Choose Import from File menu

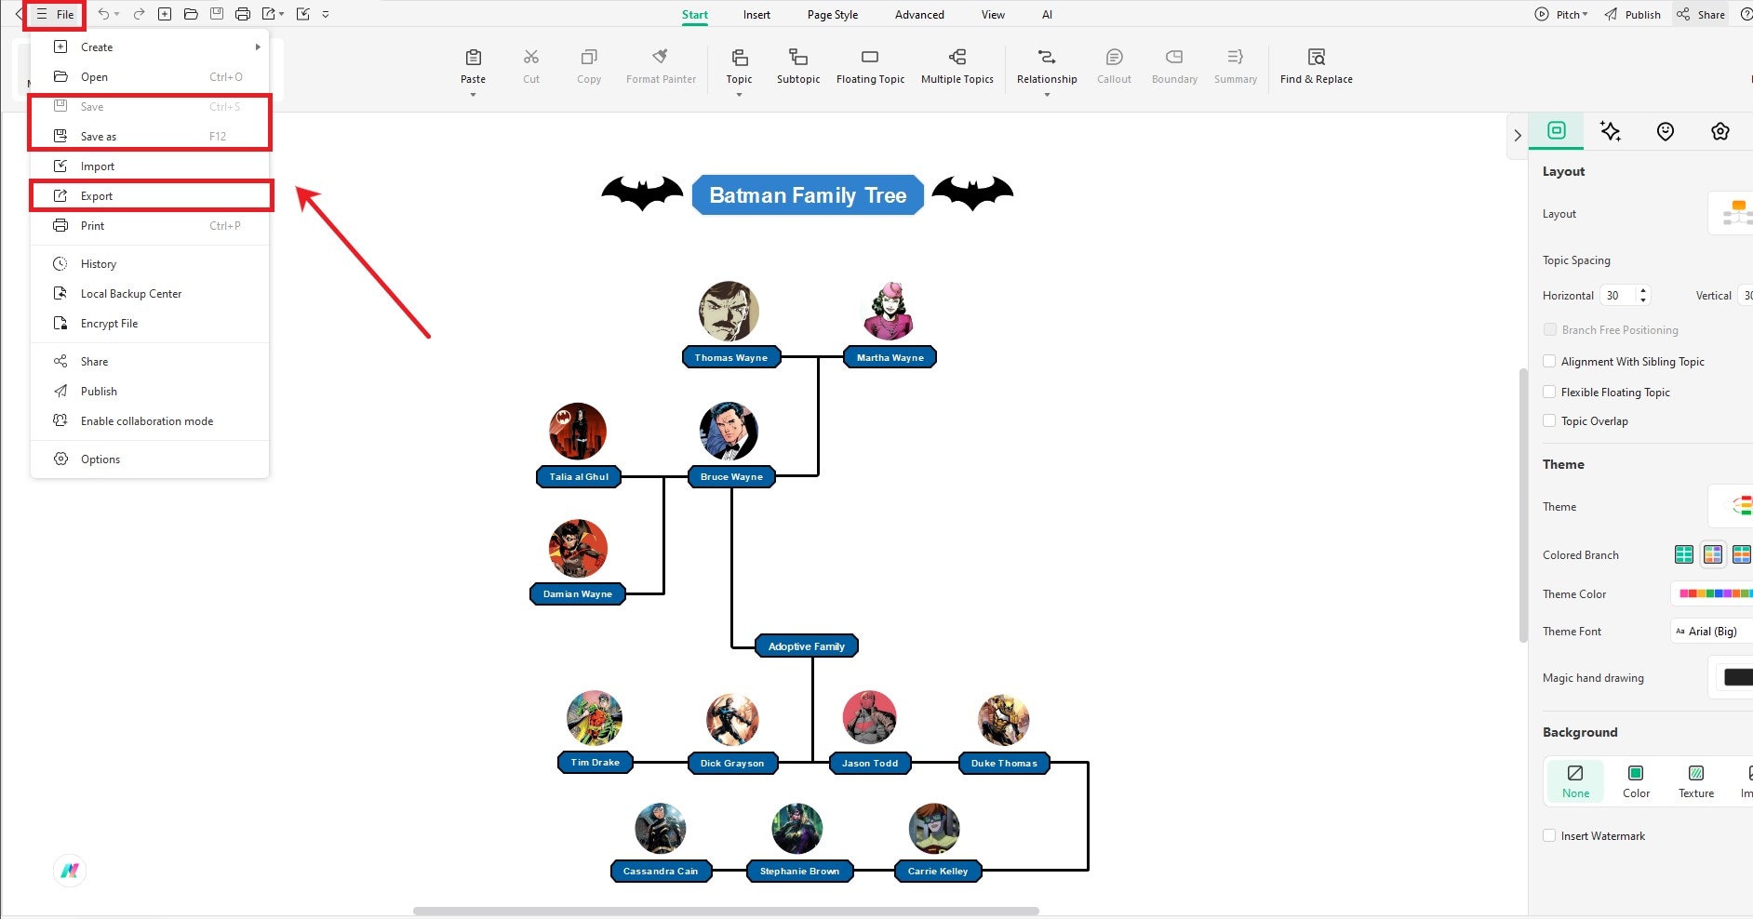point(150,166)
